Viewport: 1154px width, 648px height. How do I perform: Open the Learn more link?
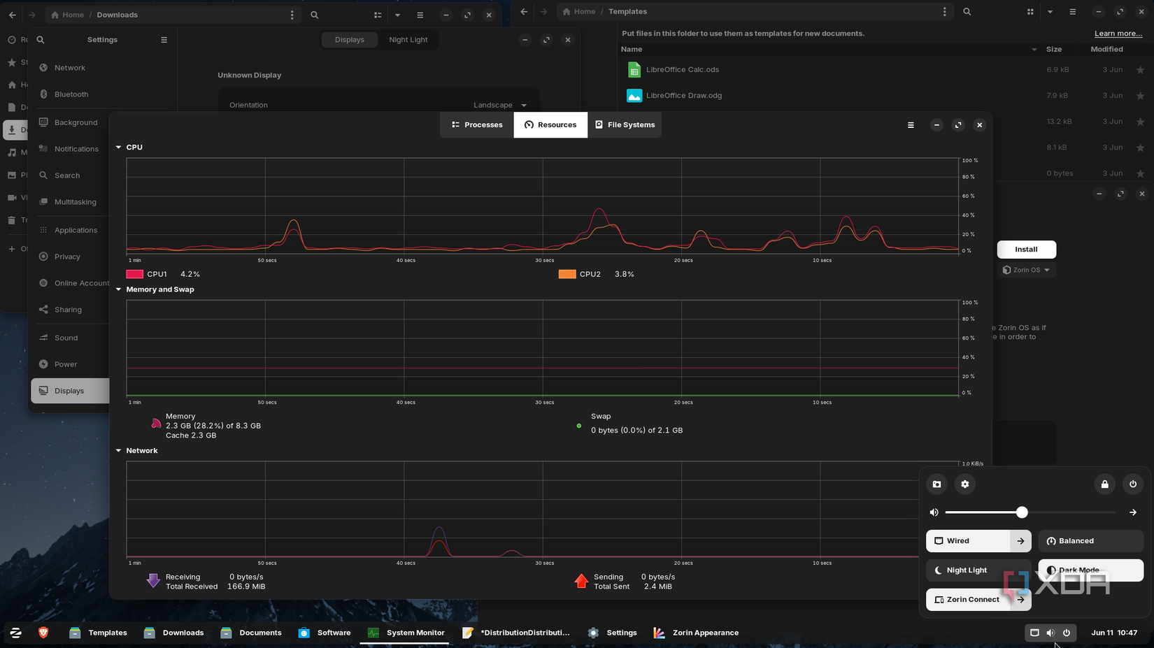1118,34
